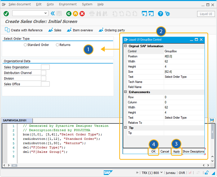Click the Create New Session icon
217x177 pixels.
click(144, 14)
